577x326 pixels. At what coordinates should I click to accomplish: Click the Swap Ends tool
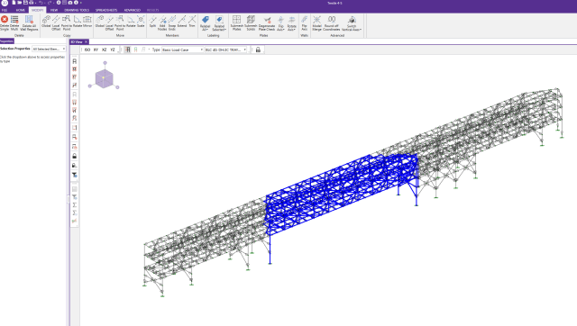point(172,23)
